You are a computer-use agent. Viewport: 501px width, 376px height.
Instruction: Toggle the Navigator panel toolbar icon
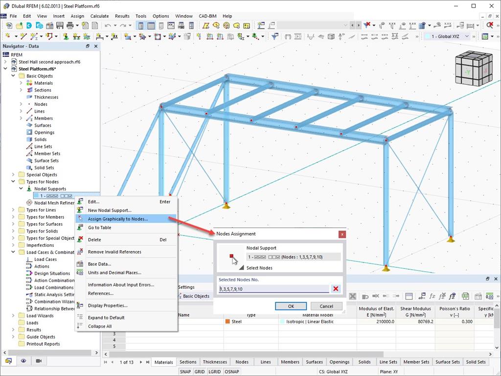coord(141,25)
